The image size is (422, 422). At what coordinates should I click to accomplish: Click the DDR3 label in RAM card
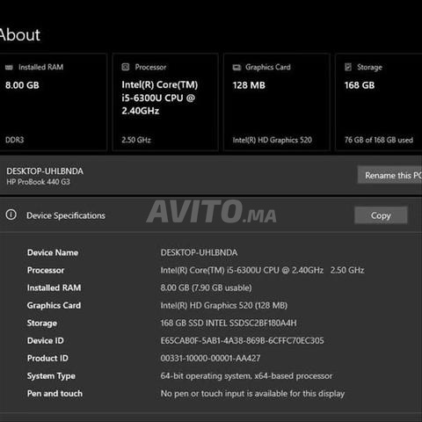(x=14, y=140)
